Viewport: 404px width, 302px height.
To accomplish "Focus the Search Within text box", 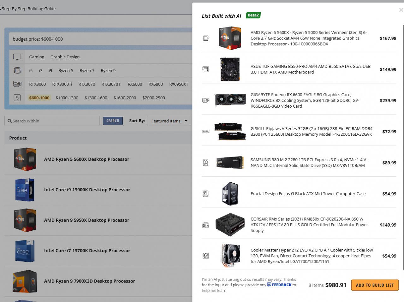I will pyautogui.click(x=52, y=121).
